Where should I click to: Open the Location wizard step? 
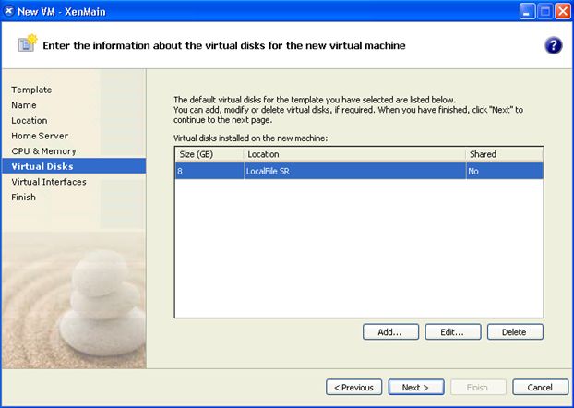[30, 120]
